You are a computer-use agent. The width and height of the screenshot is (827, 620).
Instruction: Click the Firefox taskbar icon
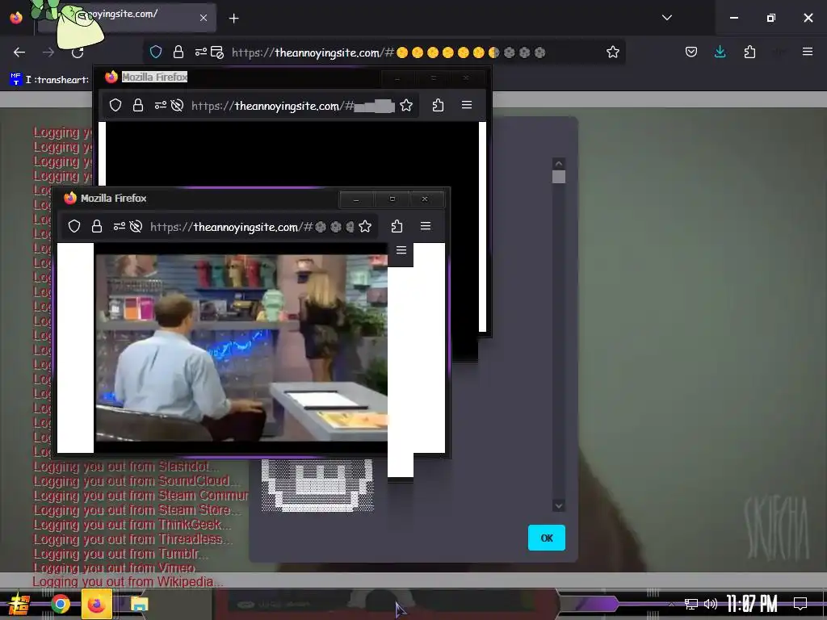[97, 604]
